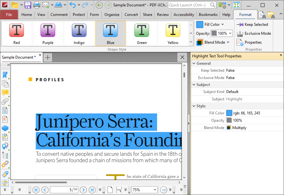Switch to the Protect tab
Screen dimensions: 284x195
pyautogui.click(x=79, y=15)
